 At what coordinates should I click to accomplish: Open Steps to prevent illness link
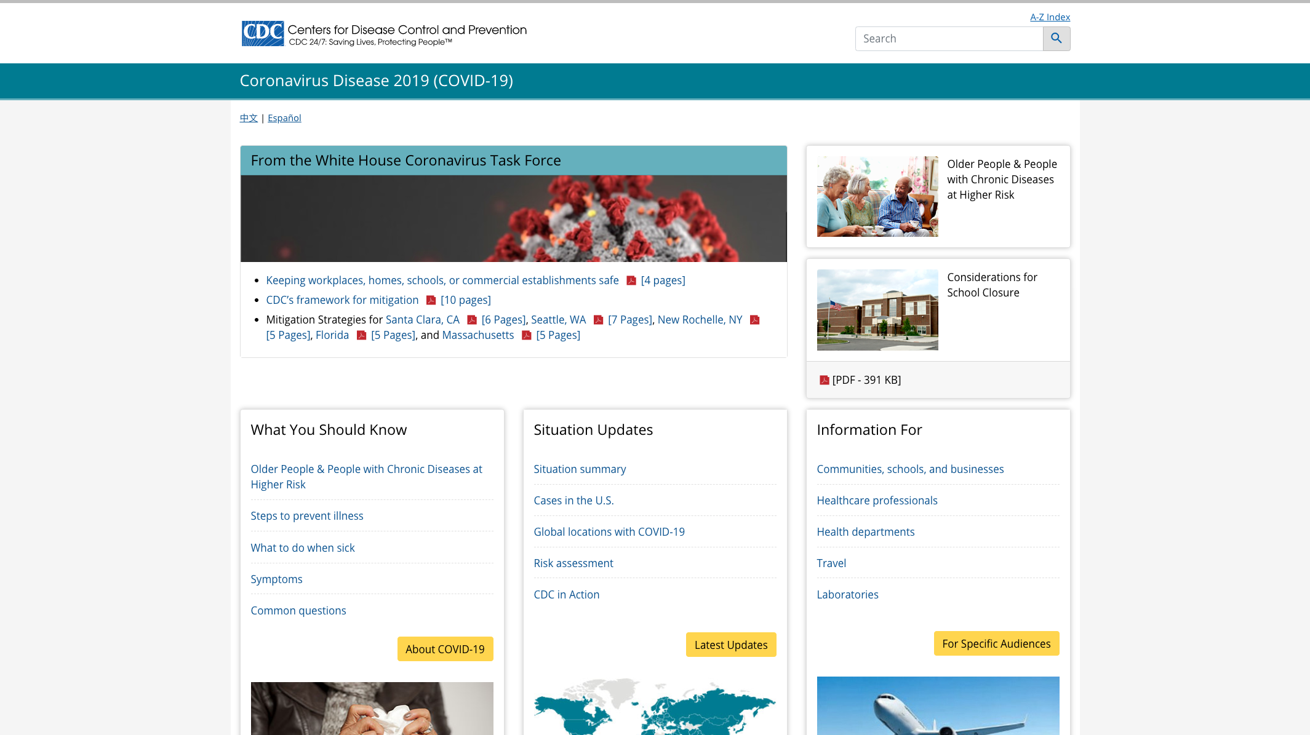click(306, 516)
